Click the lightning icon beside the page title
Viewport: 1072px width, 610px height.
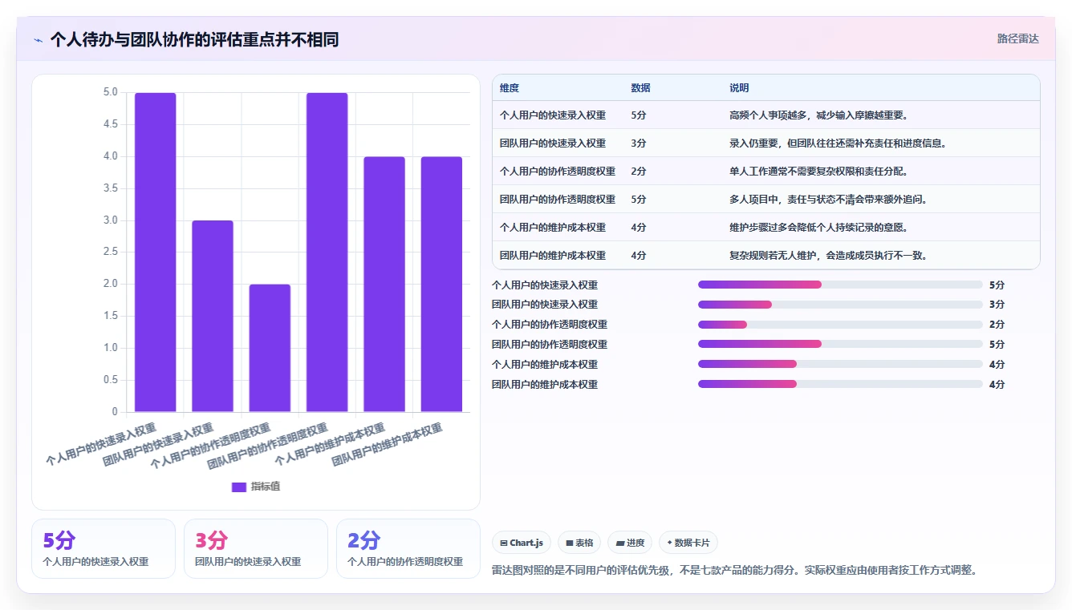tap(39, 40)
